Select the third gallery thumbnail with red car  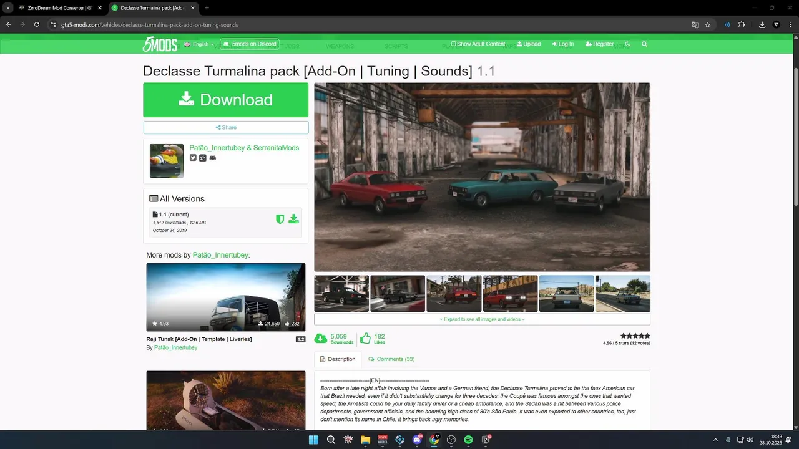(454, 294)
